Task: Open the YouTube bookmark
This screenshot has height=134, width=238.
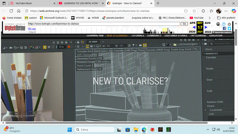Action: pos(196,18)
